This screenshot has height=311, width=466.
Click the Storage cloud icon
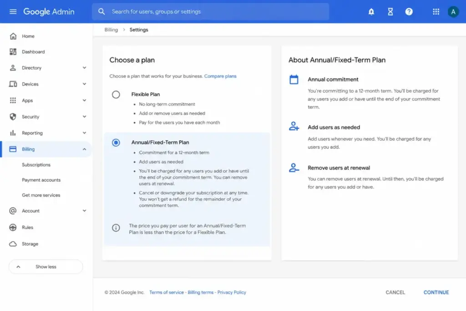coord(13,244)
